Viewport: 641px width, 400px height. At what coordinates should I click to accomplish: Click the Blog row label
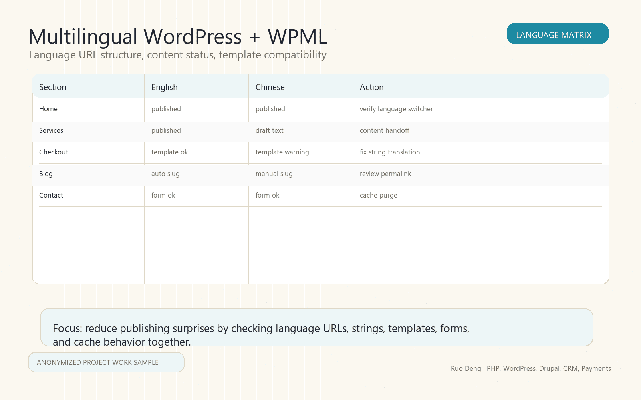tap(46, 174)
